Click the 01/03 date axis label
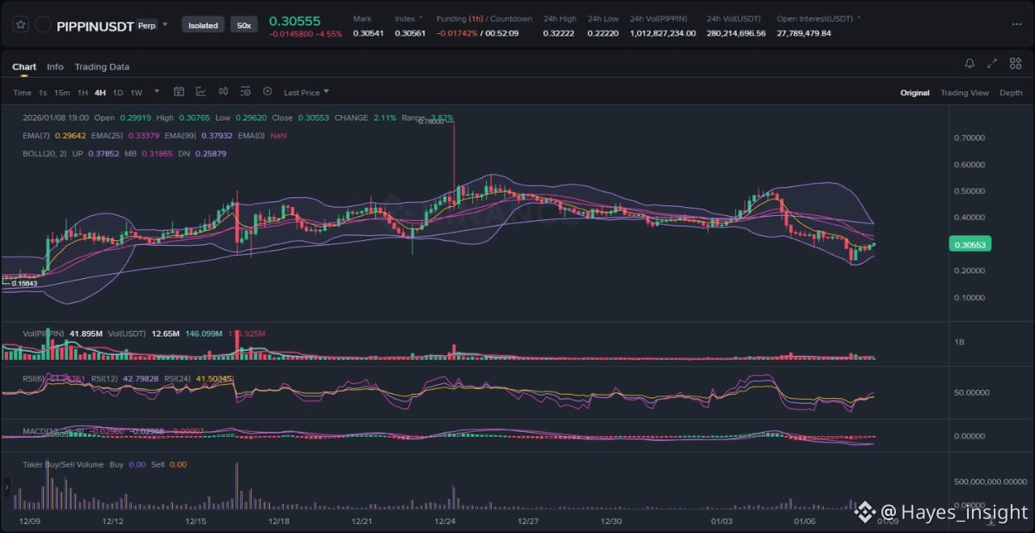The height and width of the screenshot is (533, 1035). point(721,522)
